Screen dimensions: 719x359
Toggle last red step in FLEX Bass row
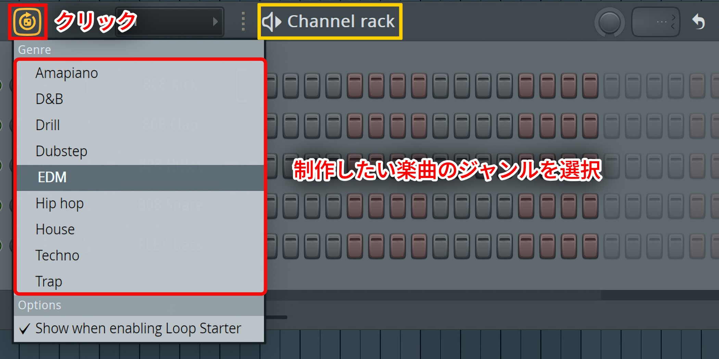590,246
